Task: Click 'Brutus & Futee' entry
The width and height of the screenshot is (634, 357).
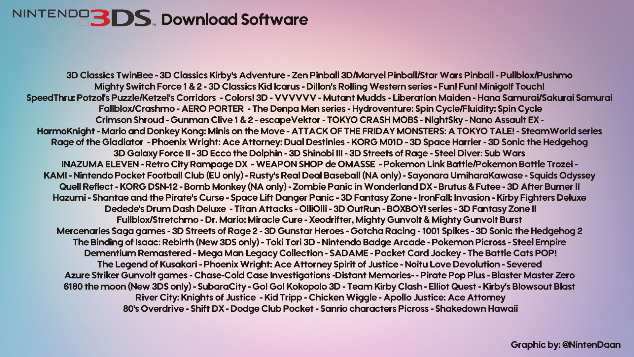Action: pyautogui.click(x=469, y=187)
